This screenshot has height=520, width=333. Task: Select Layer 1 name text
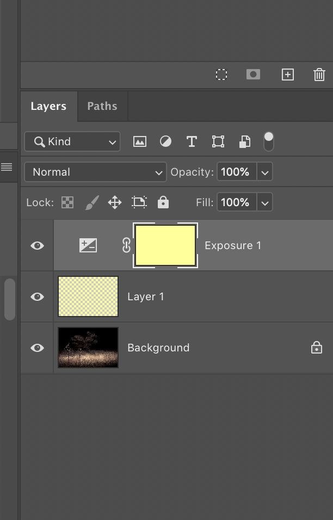146,297
